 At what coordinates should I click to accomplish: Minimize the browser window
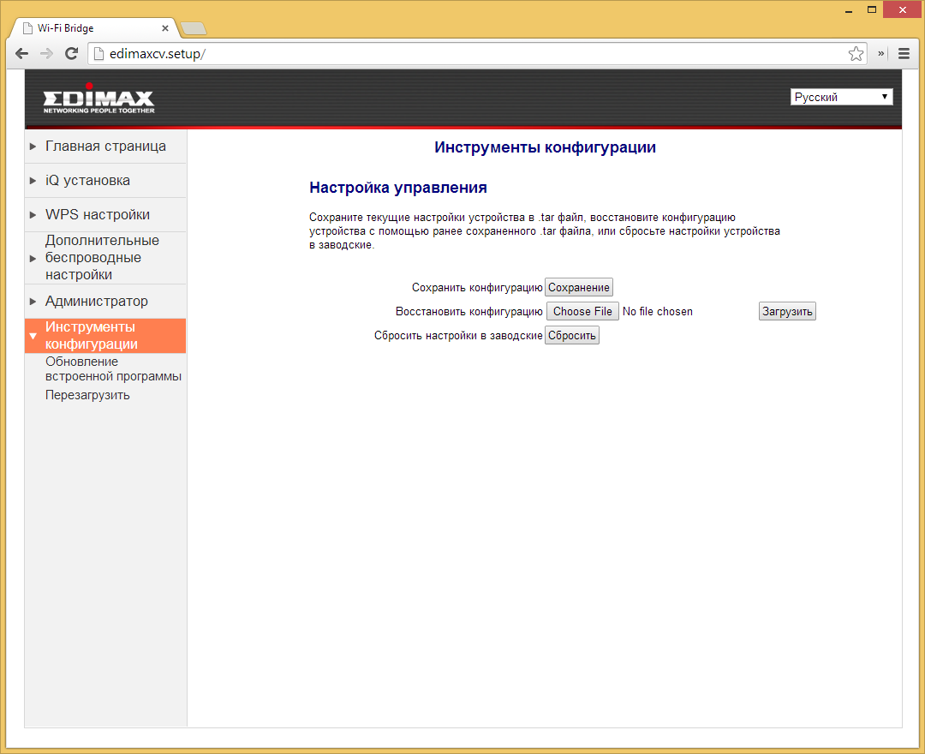click(848, 10)
